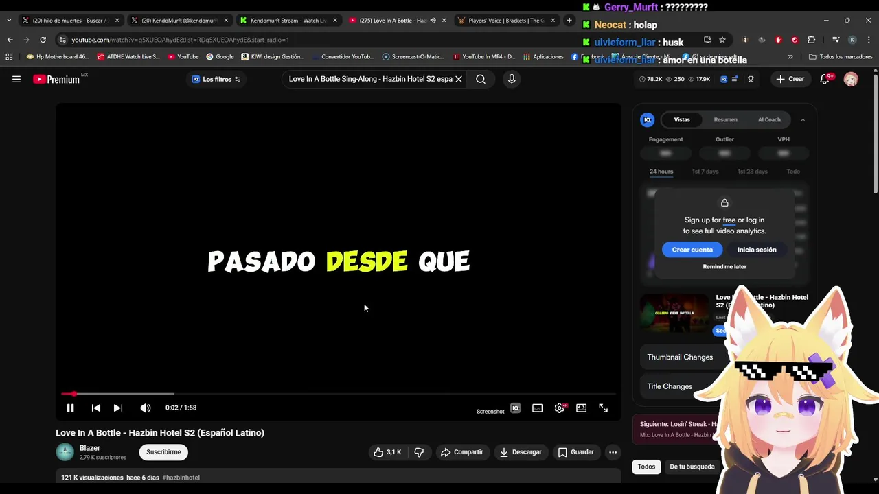Bookmark this page with the star
The width and height of the screenshot is (879, 494).
pyautogui.click(x=722, y=40)
